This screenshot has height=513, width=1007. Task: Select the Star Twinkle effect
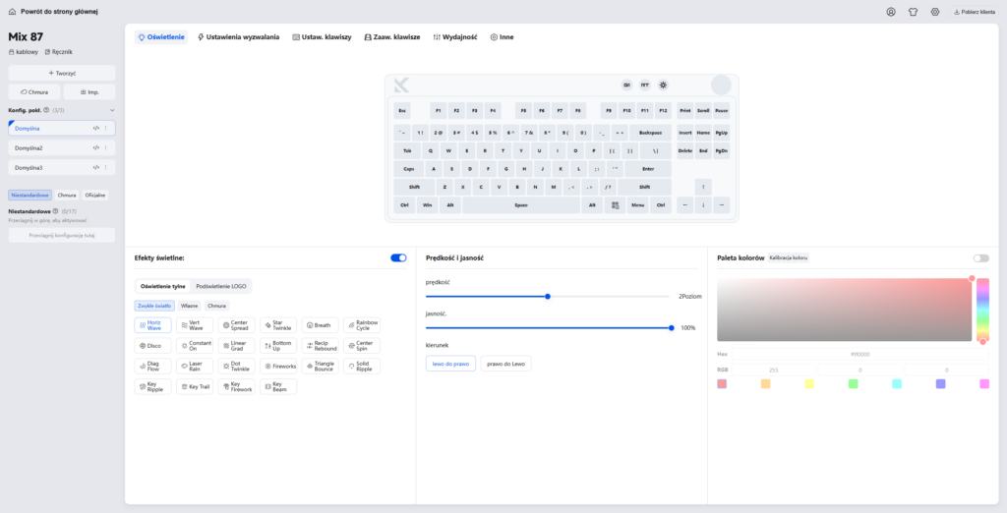click(x=278, y=325)
